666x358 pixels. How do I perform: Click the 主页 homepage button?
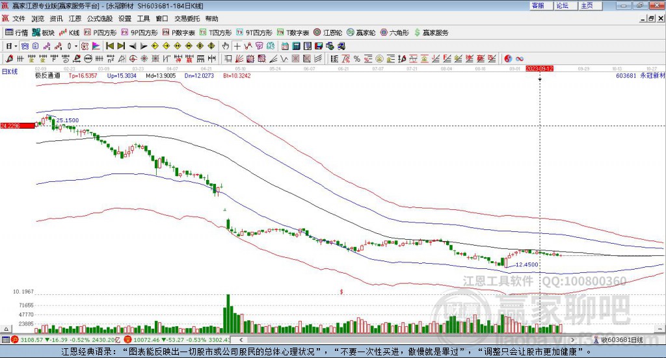(x=591, y=5)
